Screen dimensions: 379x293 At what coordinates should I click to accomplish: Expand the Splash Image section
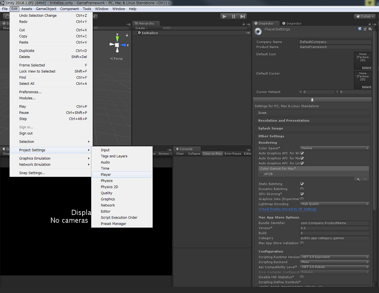click(312, 128)
